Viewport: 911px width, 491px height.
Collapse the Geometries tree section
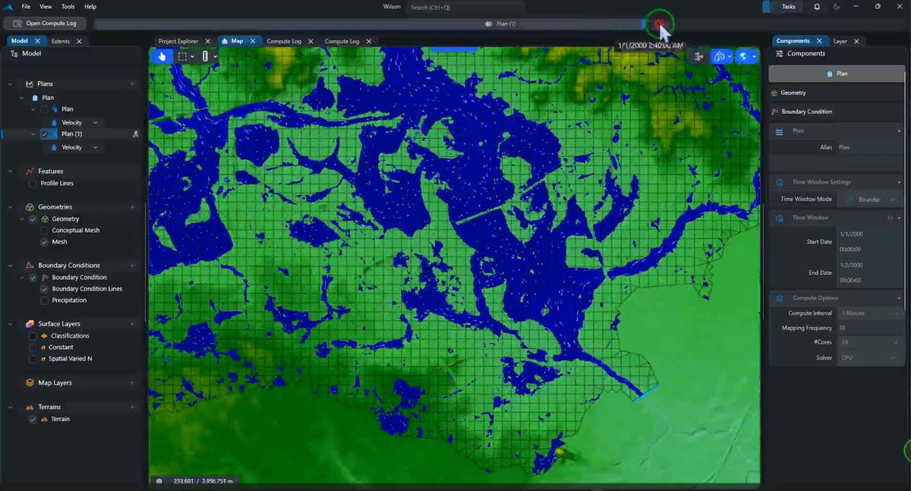click(11, 206)
